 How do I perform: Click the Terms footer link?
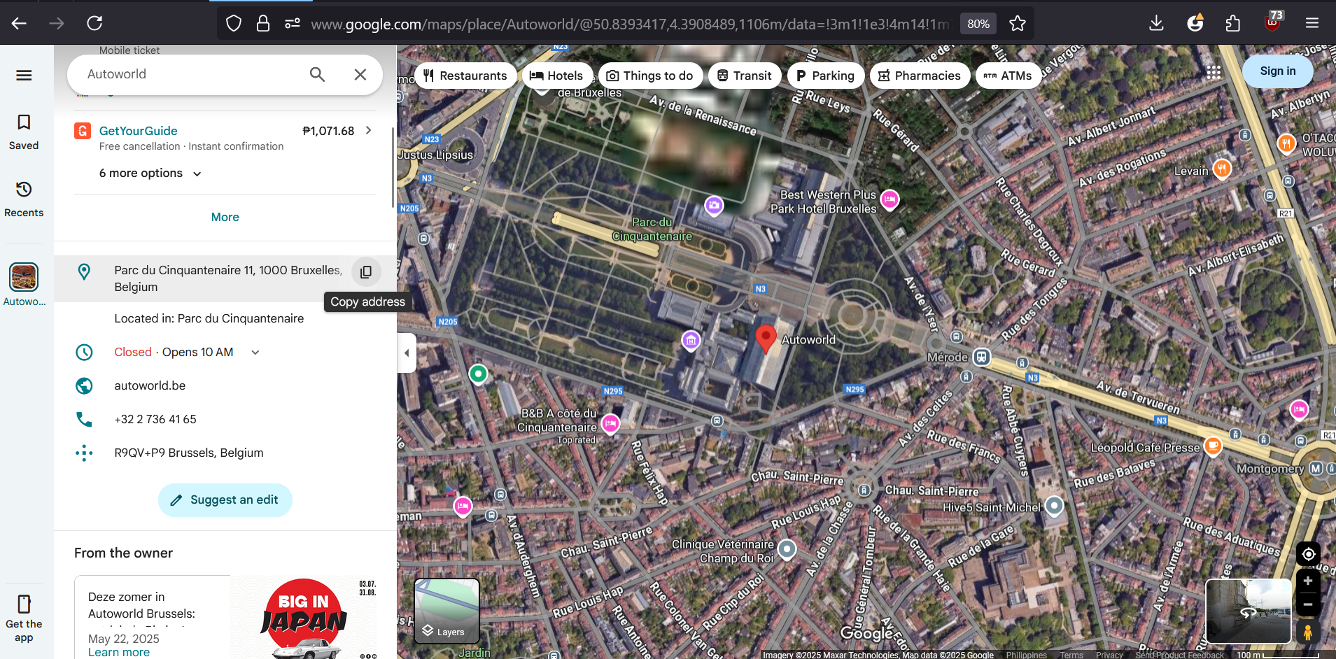tap(1071, 655)
